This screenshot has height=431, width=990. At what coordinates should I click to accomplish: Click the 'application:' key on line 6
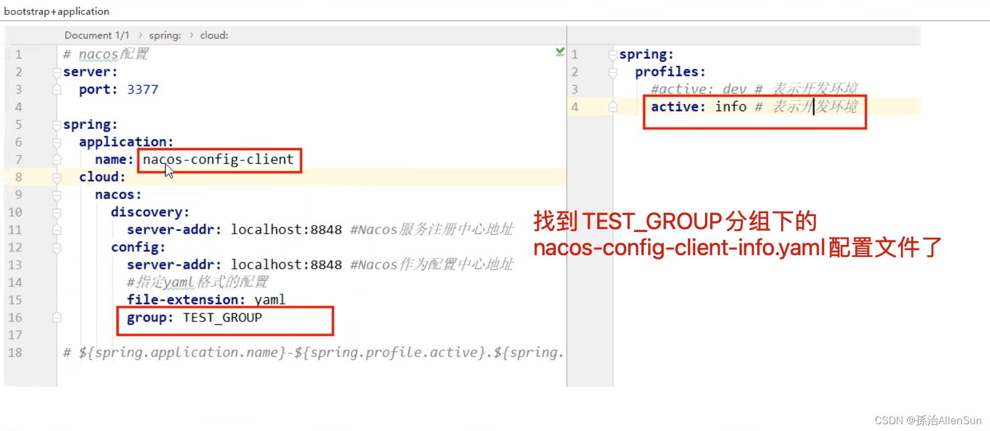(126, 142)
